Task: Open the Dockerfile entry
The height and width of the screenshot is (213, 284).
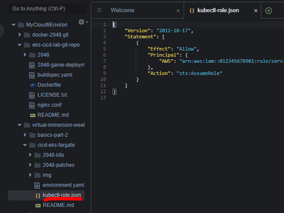Action: [x=49, y=85]
